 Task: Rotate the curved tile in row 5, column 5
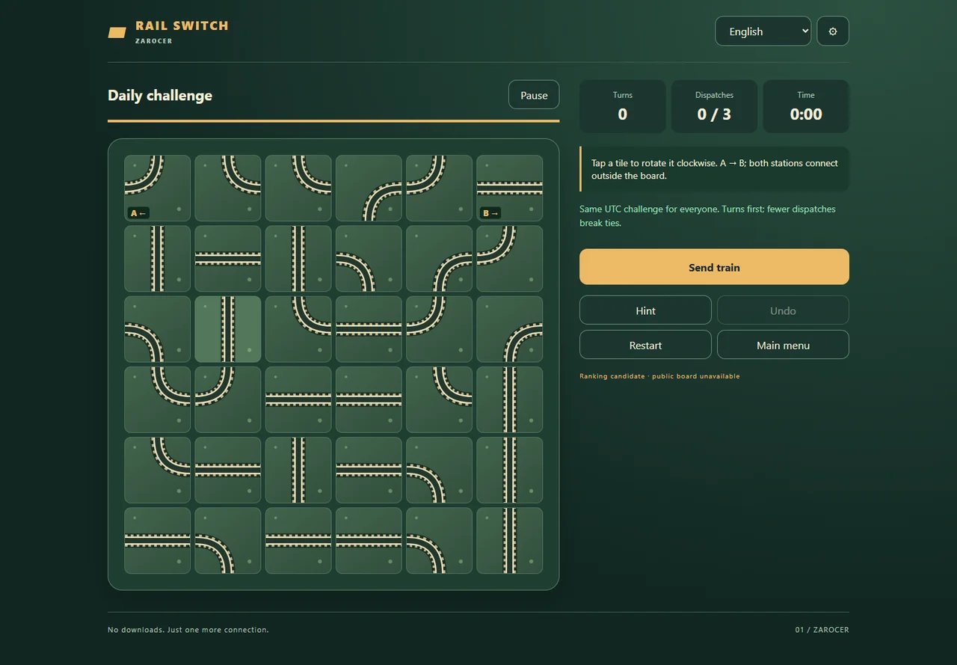pyautogui.click(x=439, y=470)
